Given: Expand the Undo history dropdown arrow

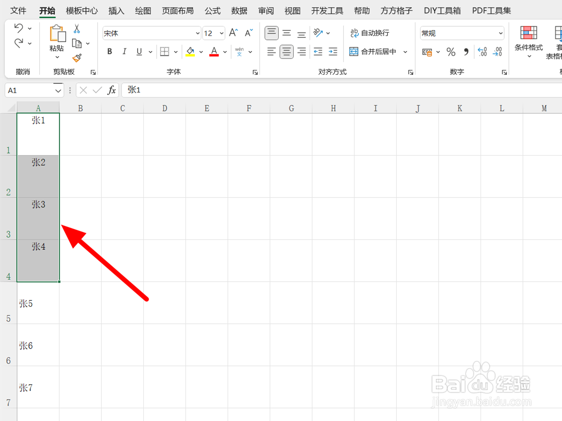Looking at the screenshot, I should pyautogui.click(x=30, y=29).
